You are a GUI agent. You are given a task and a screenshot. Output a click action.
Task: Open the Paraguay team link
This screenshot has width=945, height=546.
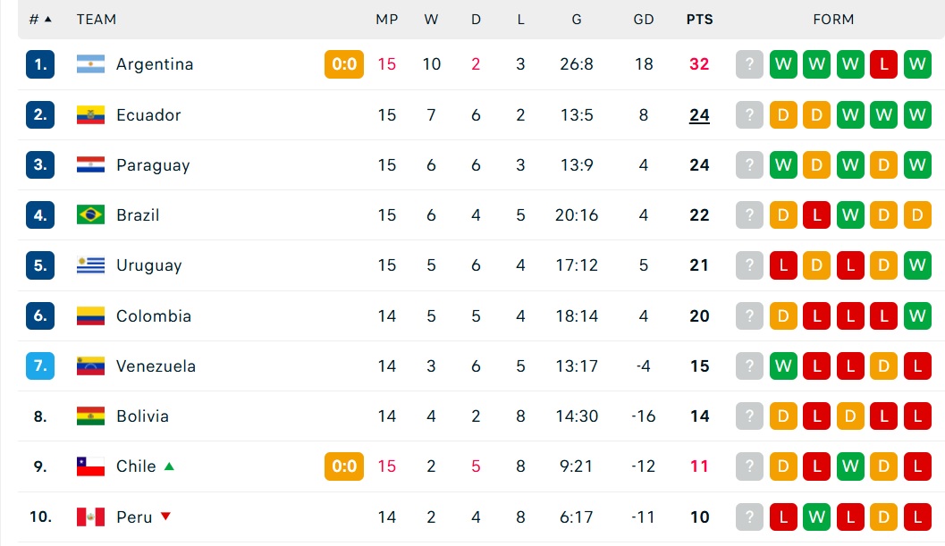(153, 165)
